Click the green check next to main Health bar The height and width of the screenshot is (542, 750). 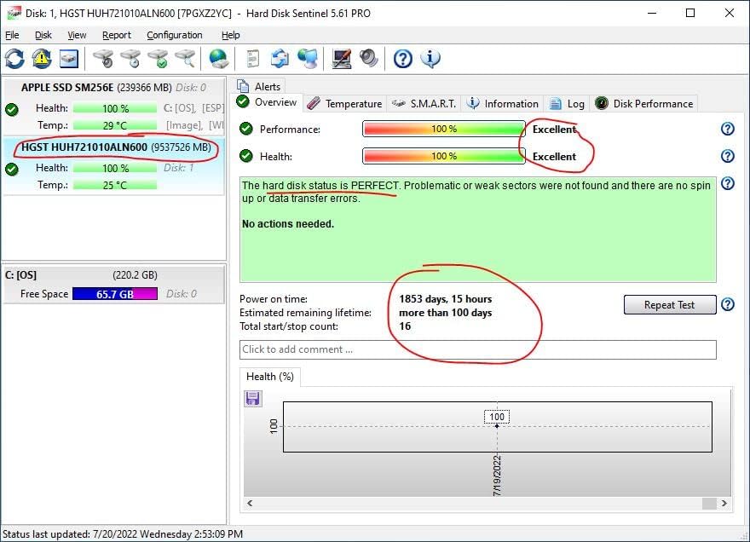point(246,156)
